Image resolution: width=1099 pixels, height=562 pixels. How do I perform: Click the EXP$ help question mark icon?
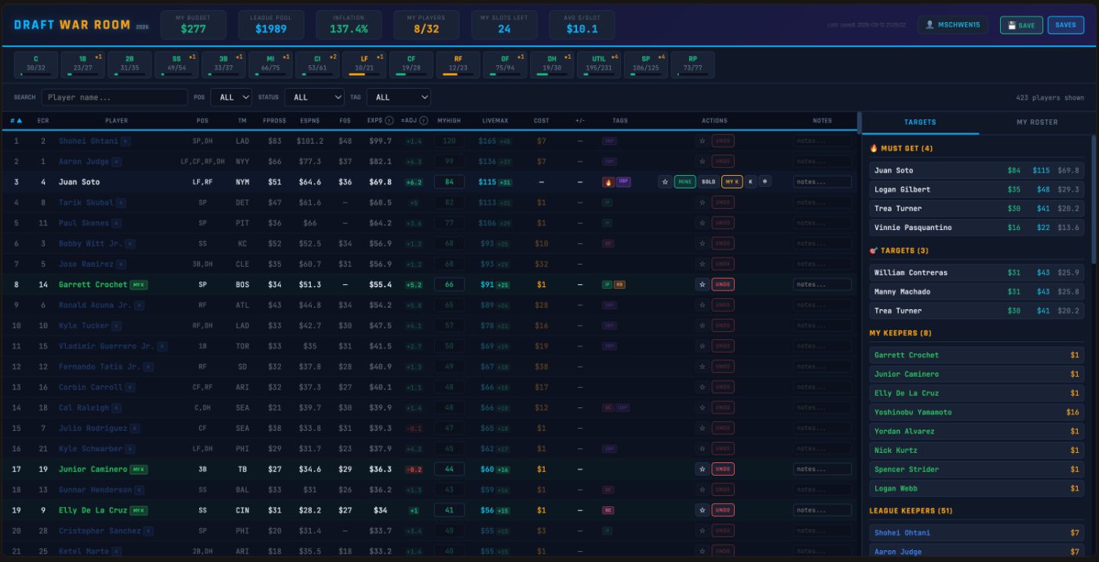(389, 121)
